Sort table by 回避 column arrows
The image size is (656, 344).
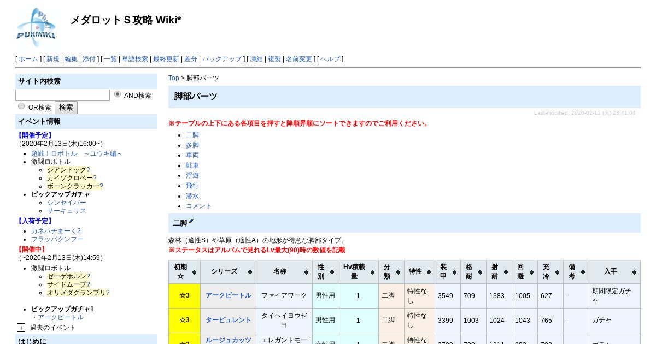click(531, 272)
